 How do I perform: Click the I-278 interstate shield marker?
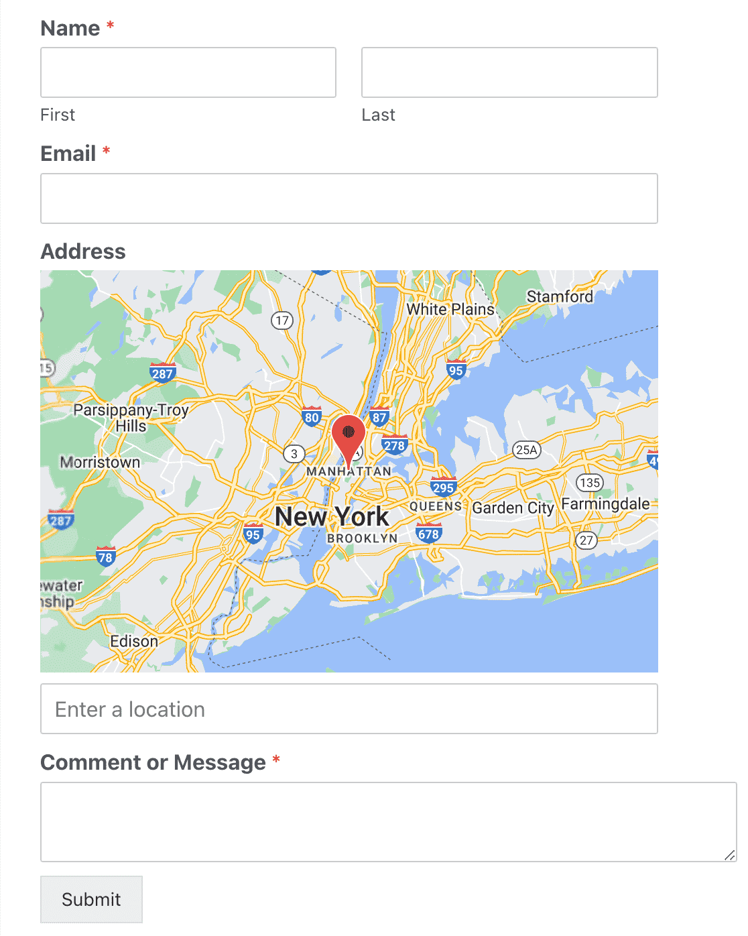pos(394,445)
